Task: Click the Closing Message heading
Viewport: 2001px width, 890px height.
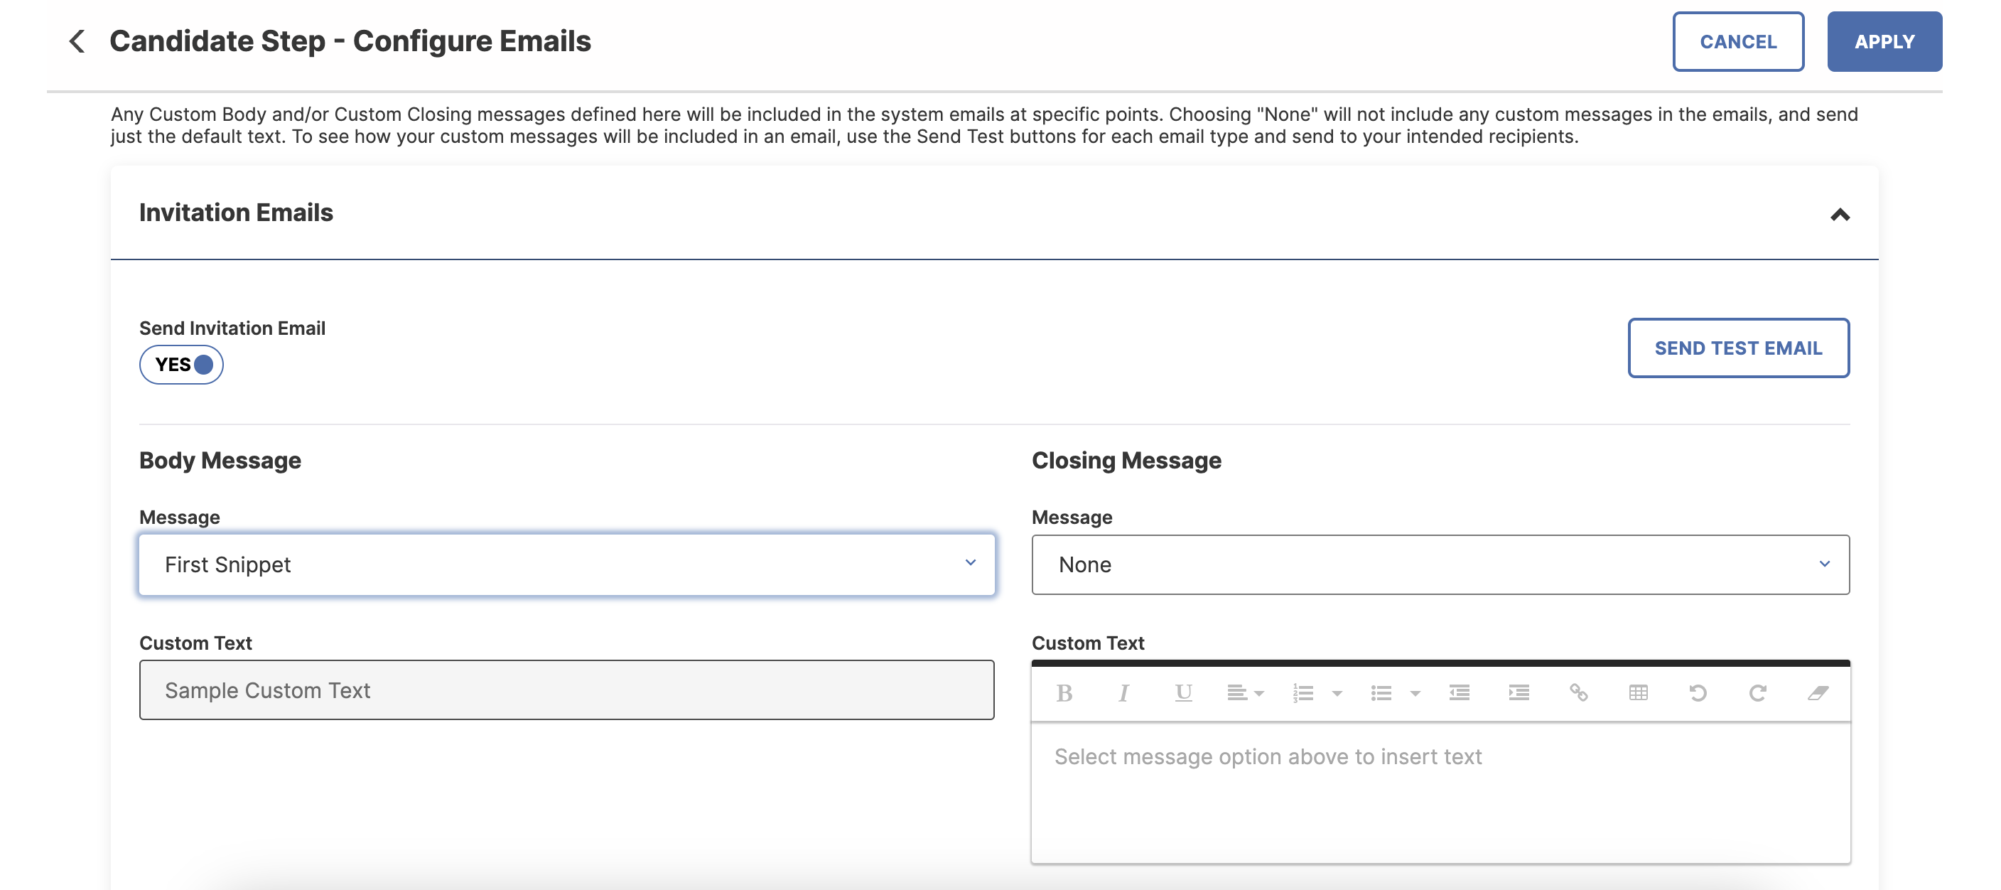Action: tap(1126, 460)
